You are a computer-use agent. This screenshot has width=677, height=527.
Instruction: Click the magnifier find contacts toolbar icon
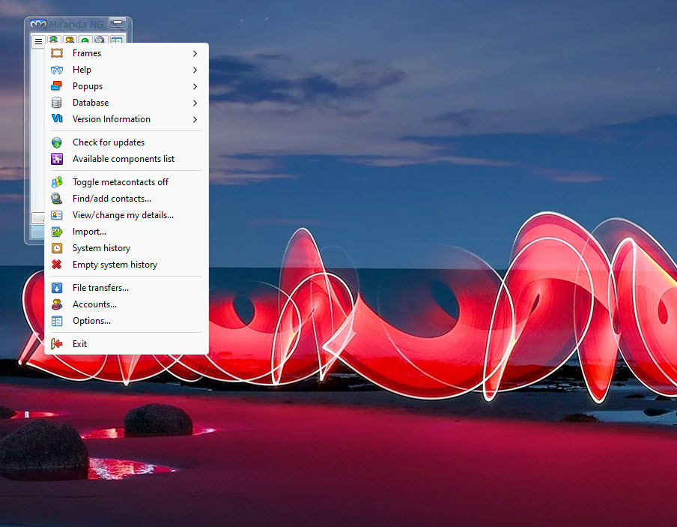point(100,40)
